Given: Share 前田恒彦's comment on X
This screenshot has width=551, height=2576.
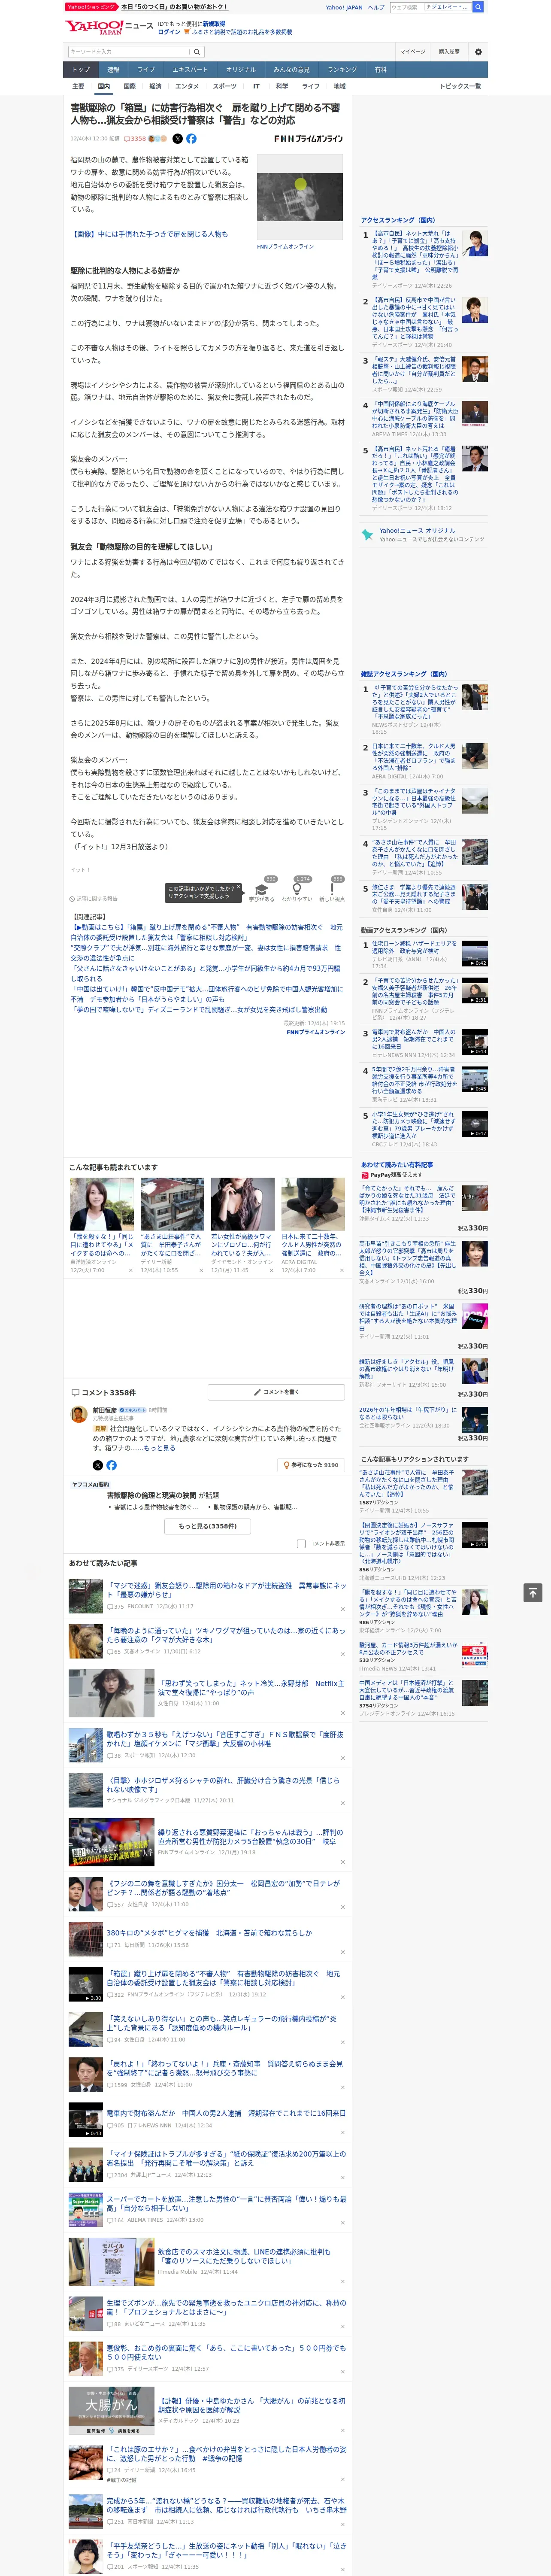Looking at the screenshot, I should (98, 1464).
